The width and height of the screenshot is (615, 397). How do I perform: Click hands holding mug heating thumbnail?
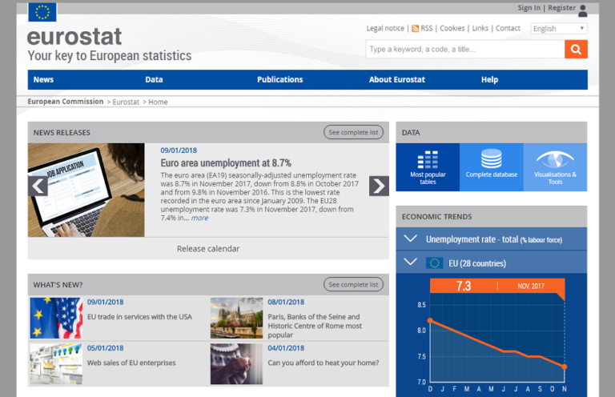(236, 364)
